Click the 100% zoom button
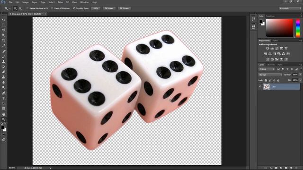Viewport: 303px width, 170px height. click(x=96, y=8)
